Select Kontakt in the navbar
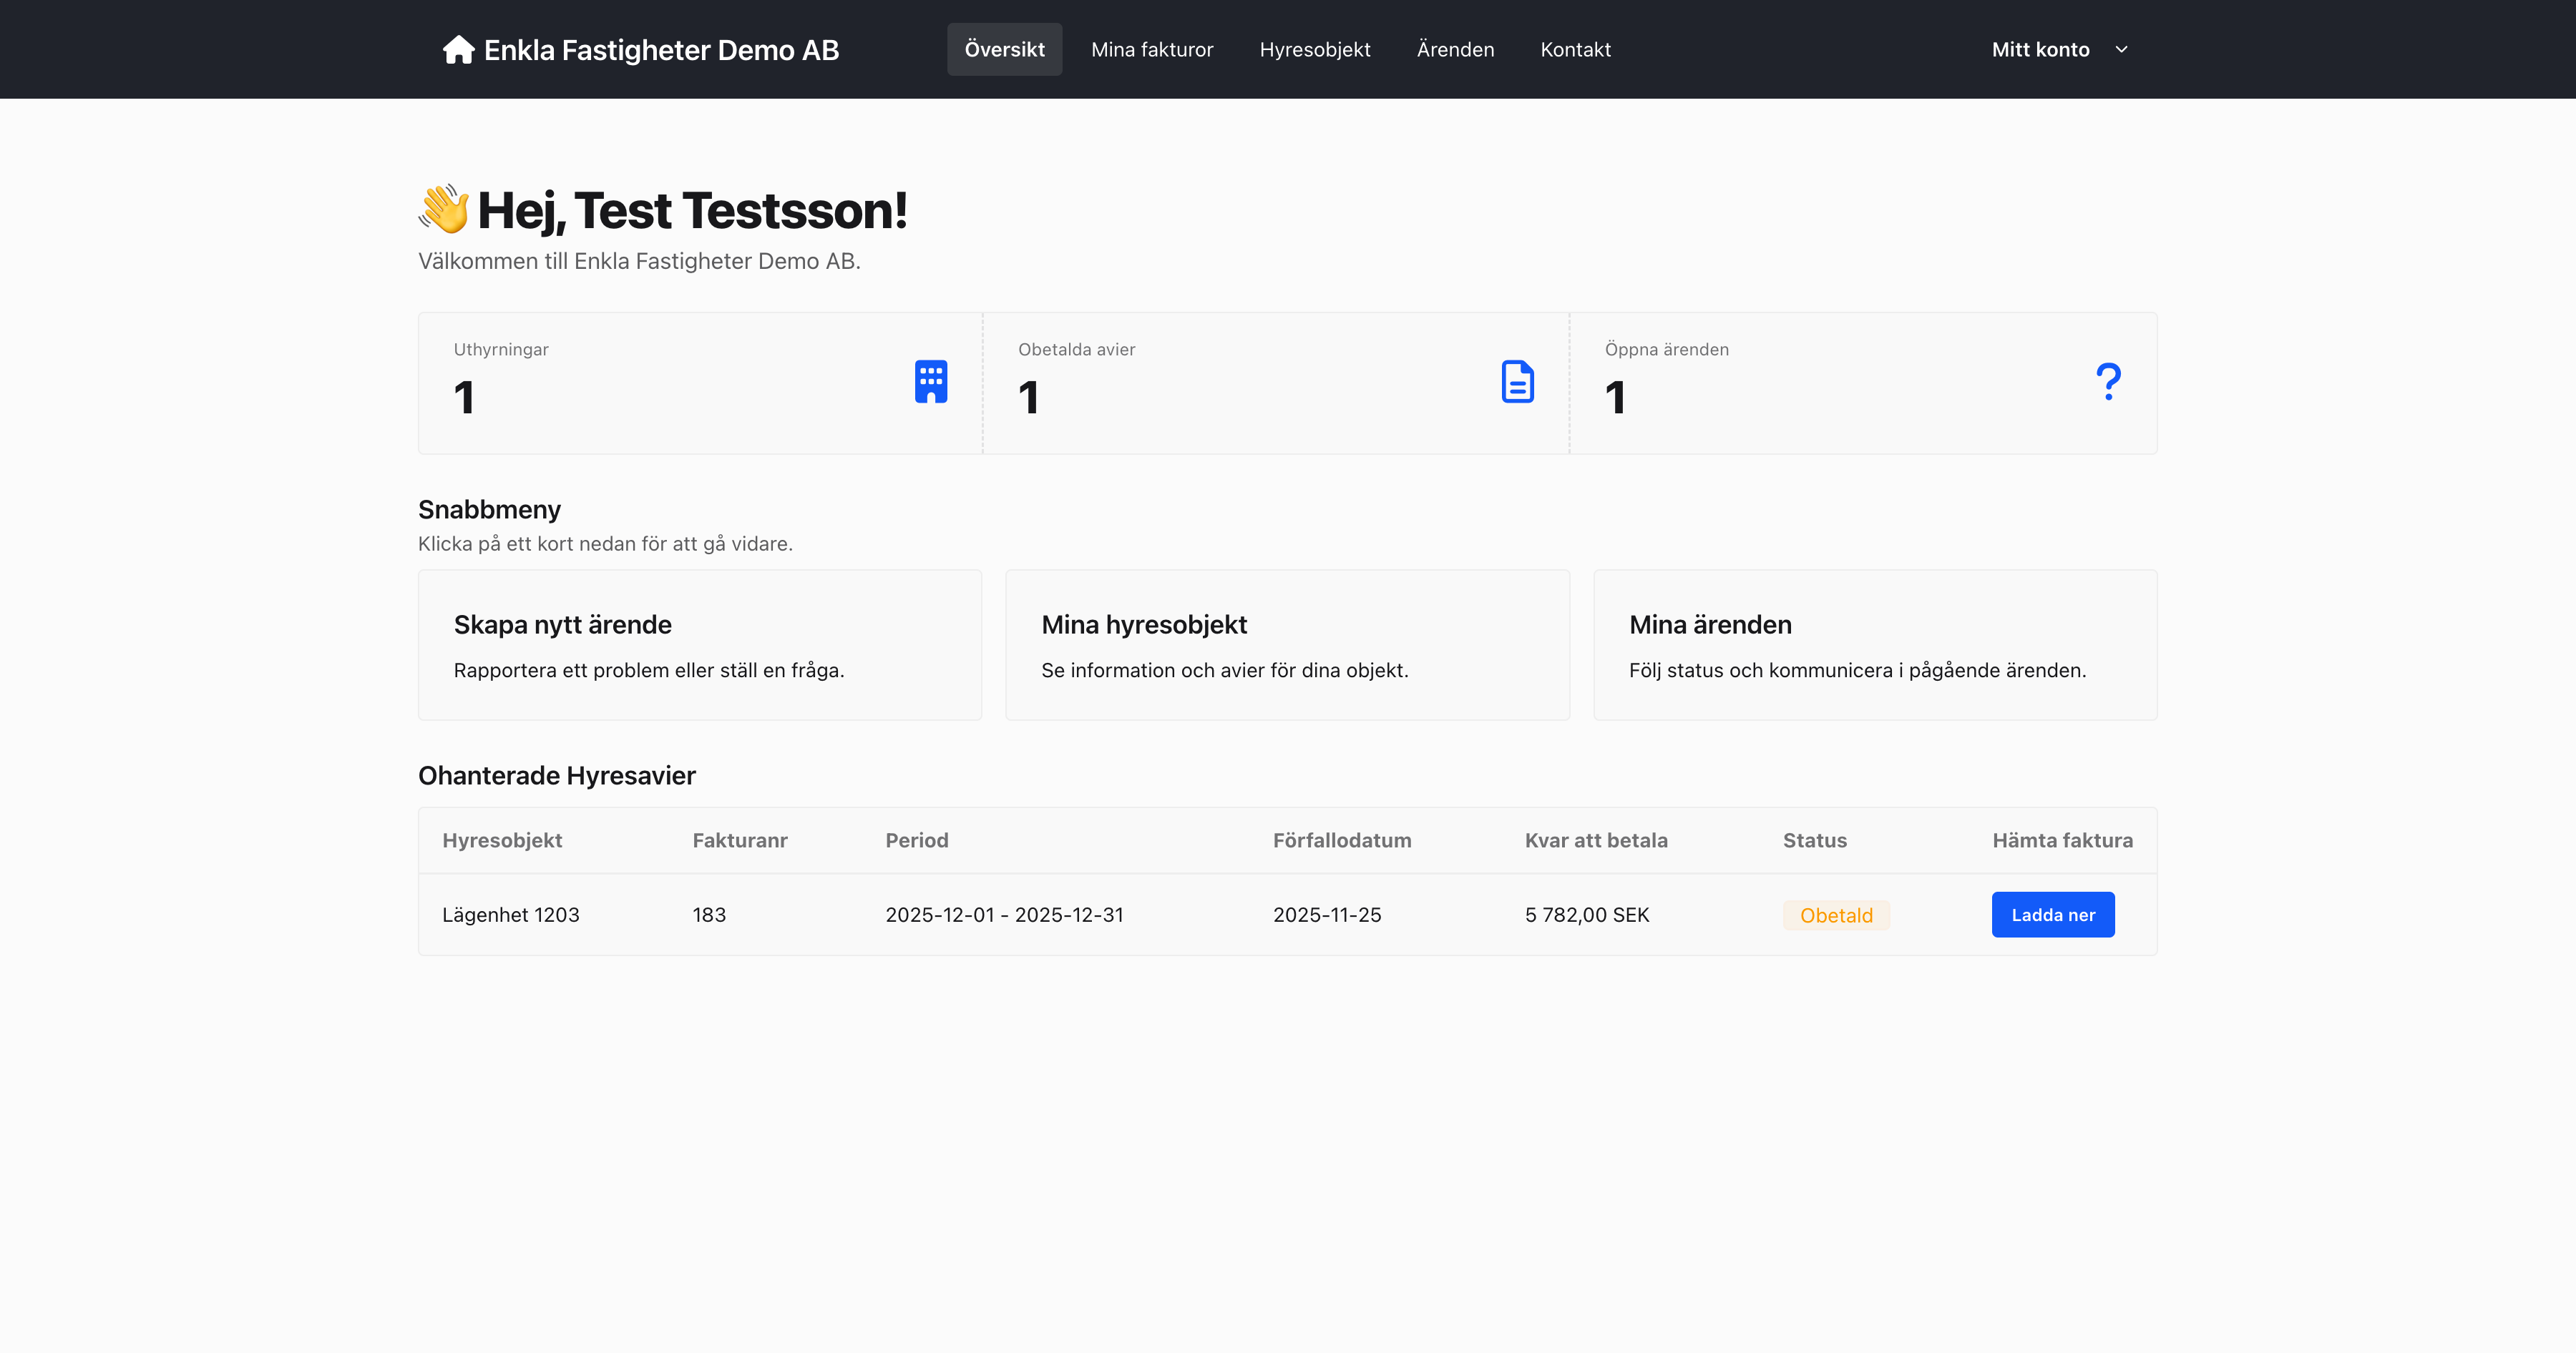 pyautogui.click(x=1575, y=50)
